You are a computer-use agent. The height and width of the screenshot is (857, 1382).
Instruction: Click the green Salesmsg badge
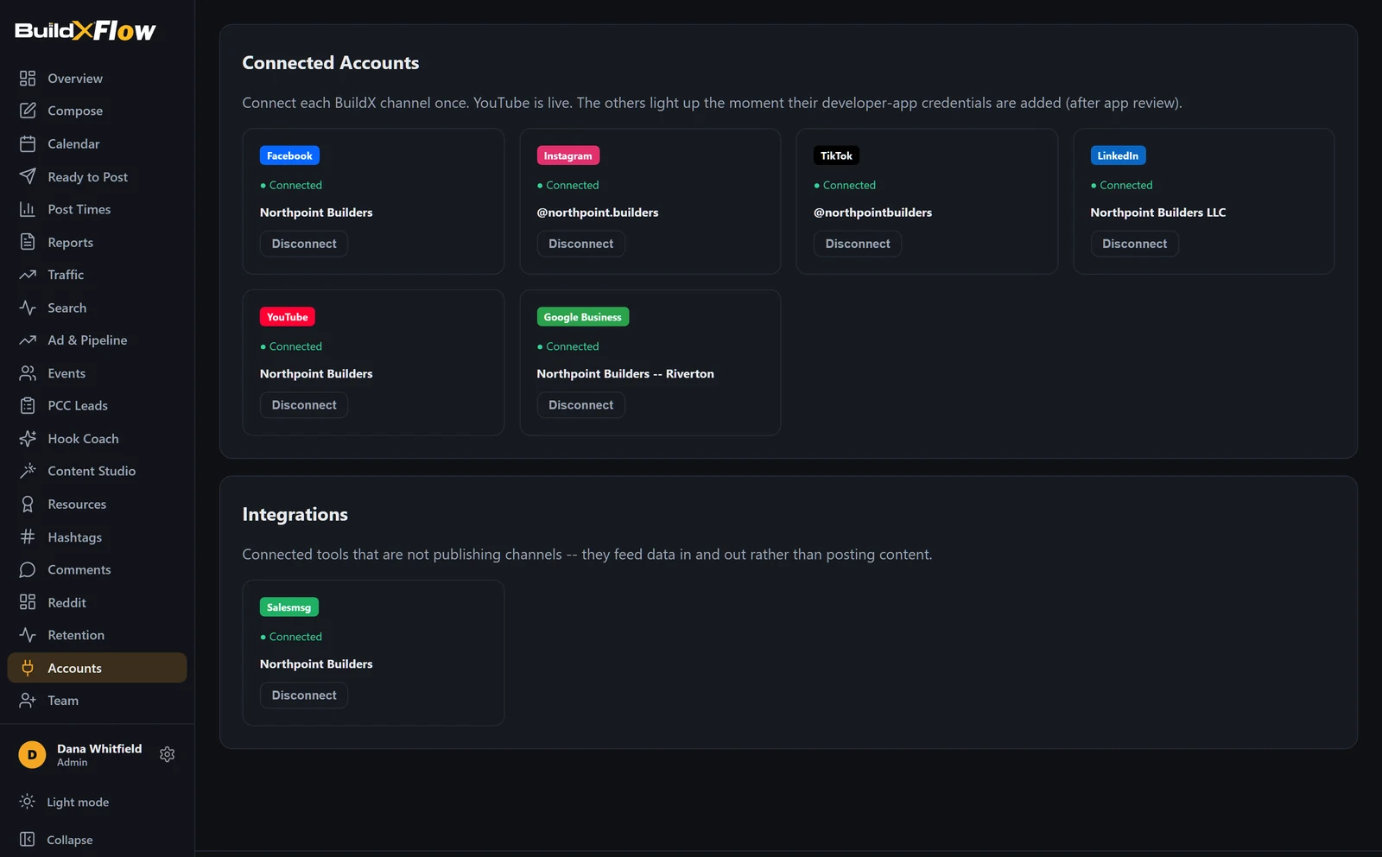pos(288,607)
